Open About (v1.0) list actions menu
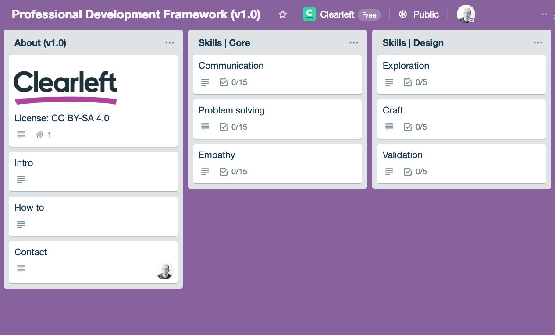 (x=170, y=43)
